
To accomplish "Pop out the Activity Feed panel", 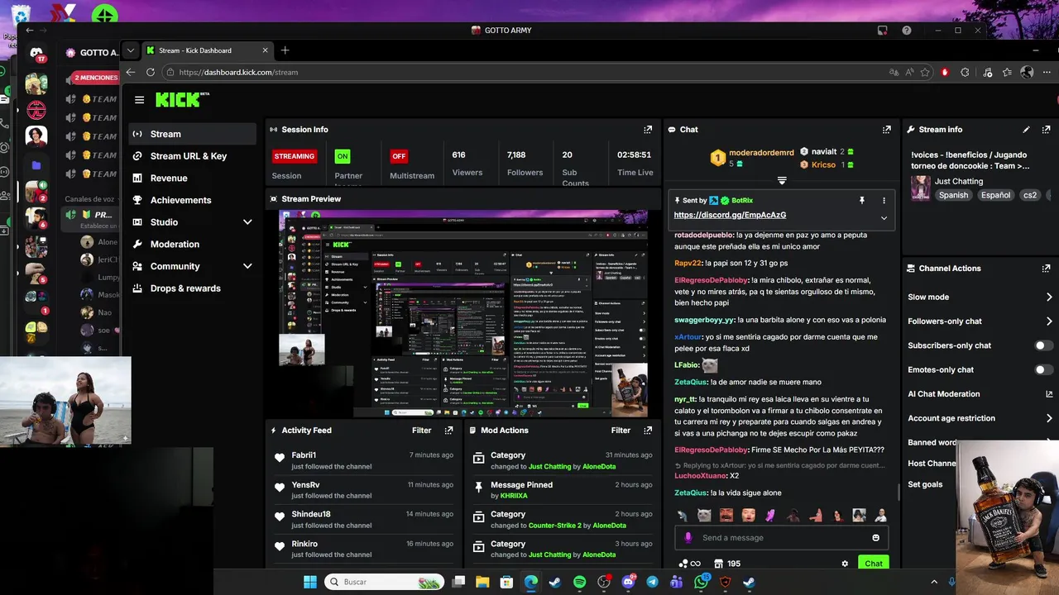I will click(448, 431).
